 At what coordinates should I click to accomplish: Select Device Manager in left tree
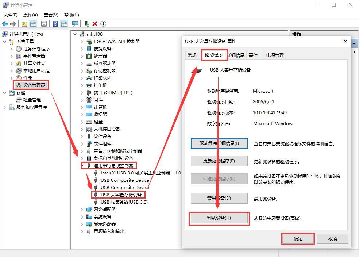(34, 85)
